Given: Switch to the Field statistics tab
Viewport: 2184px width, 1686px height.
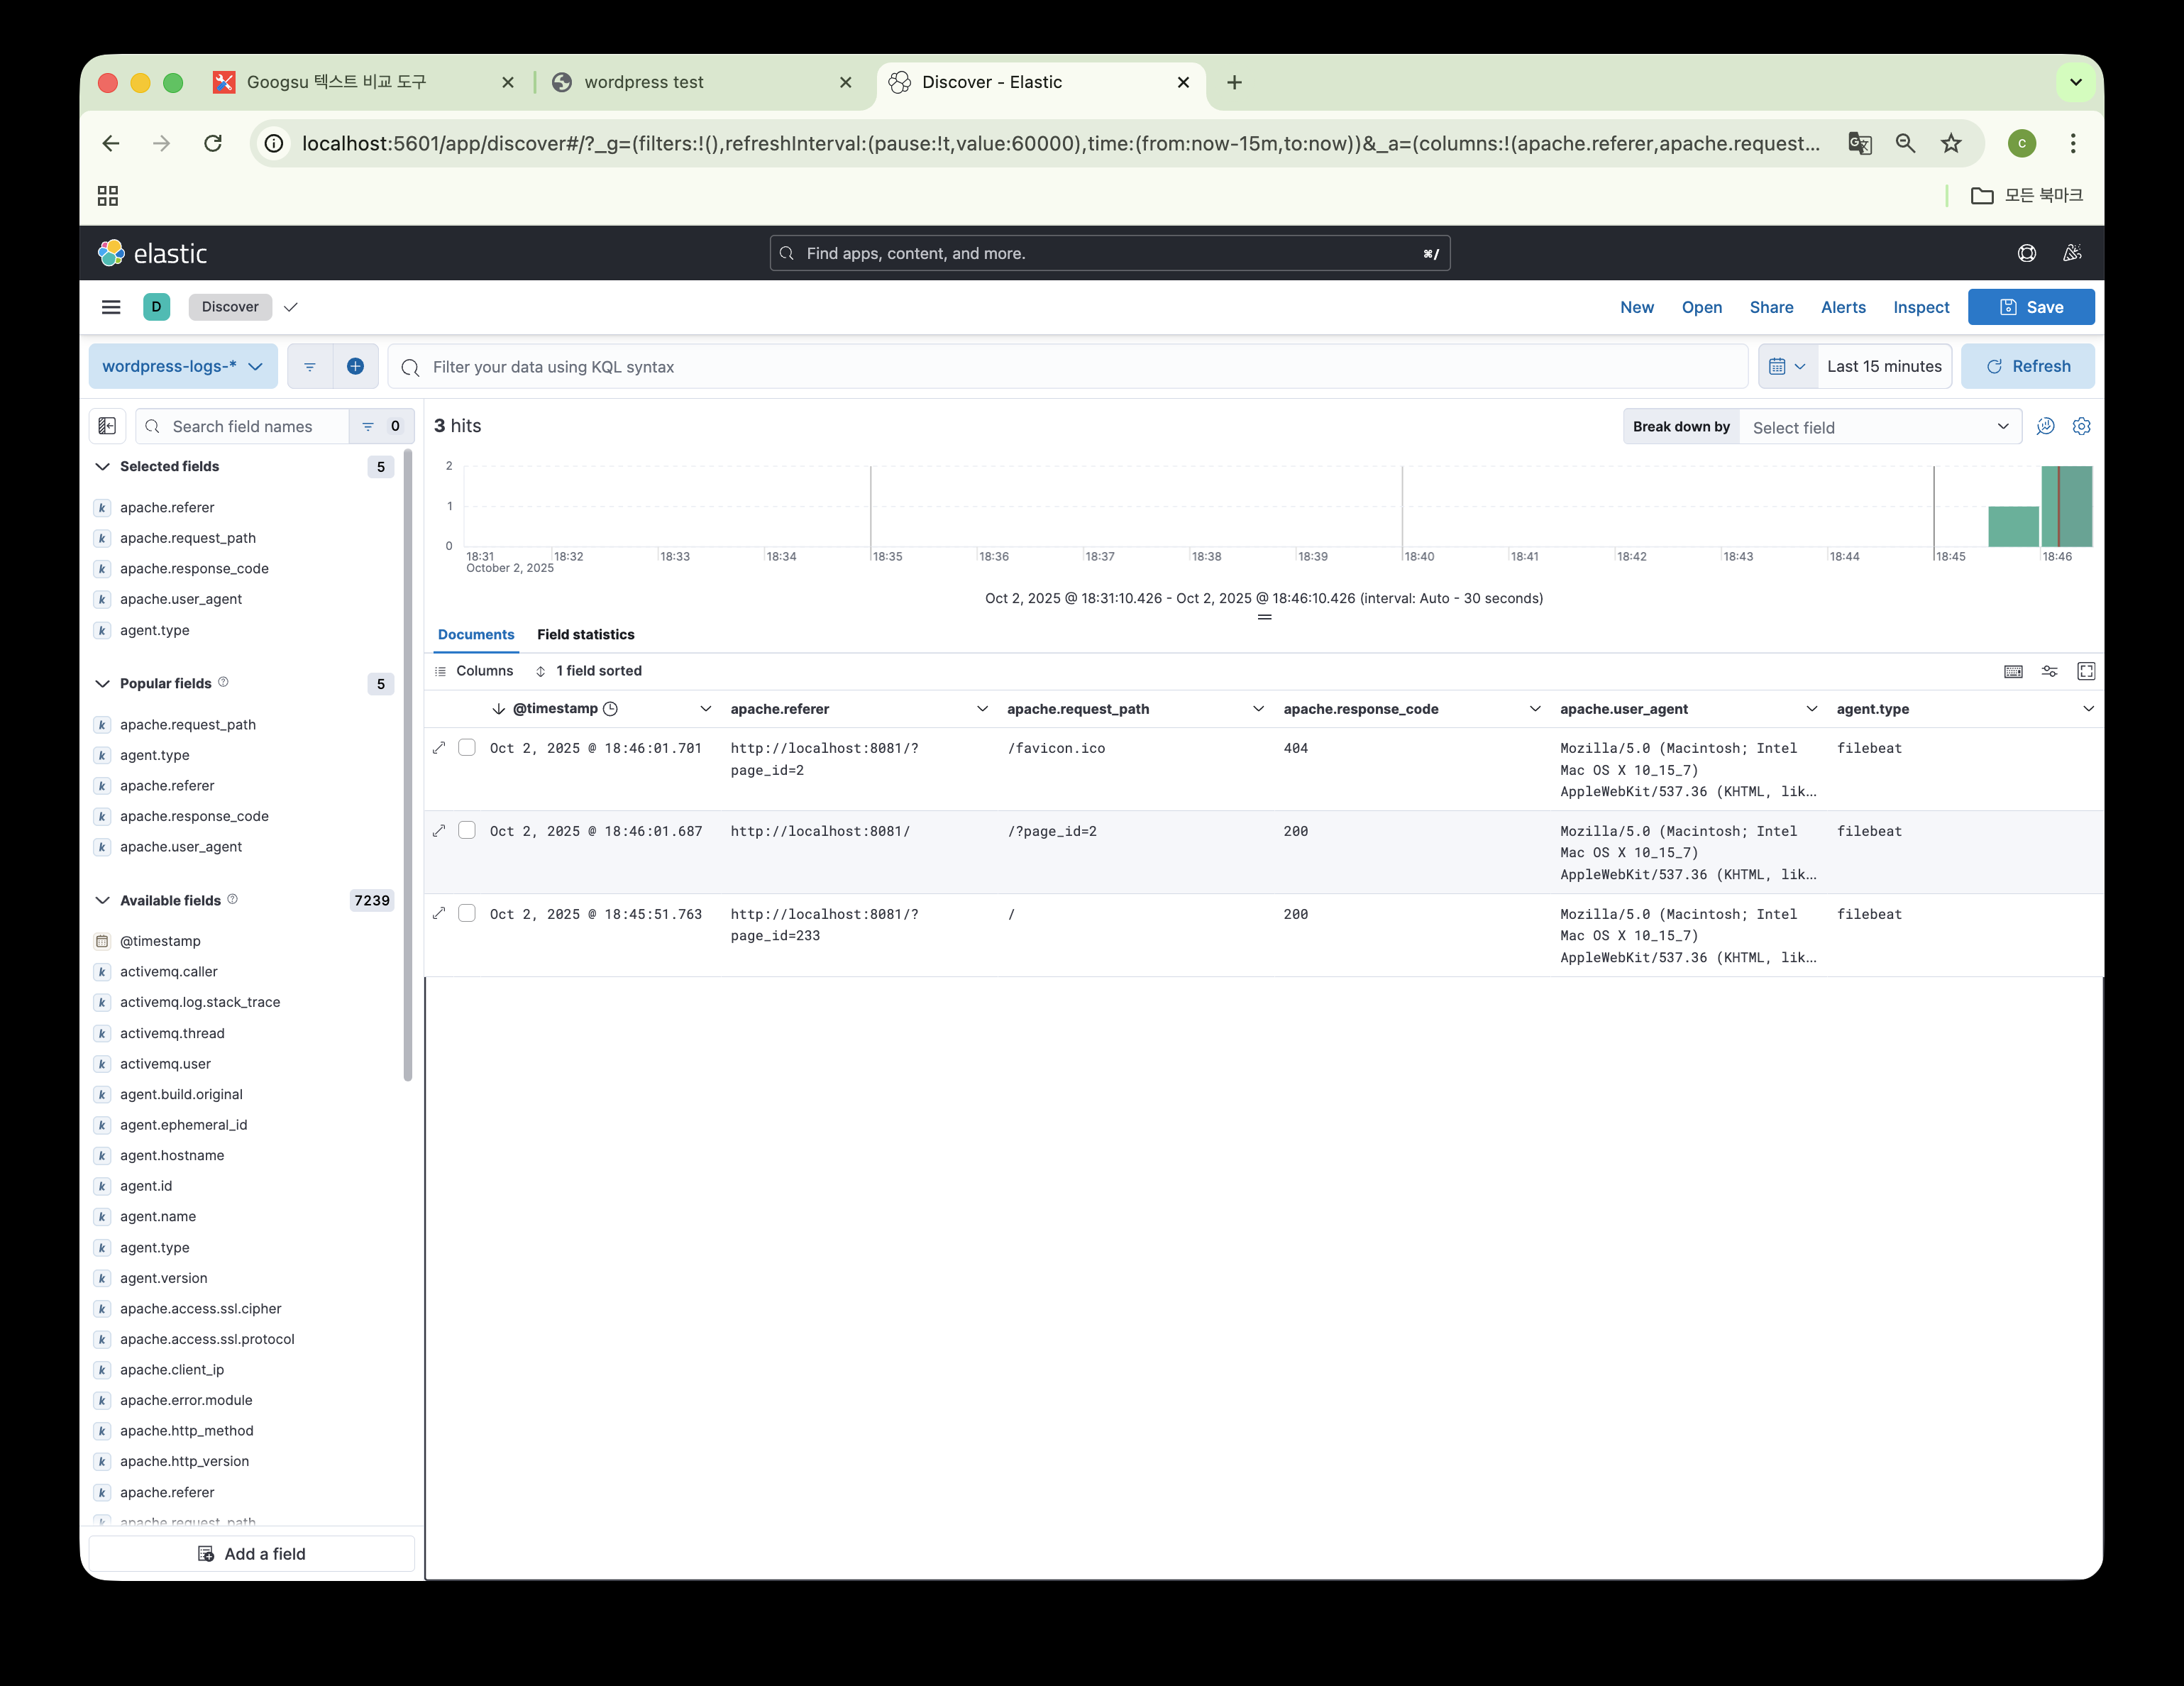Looking at the screenshot, I should [585, 634].
